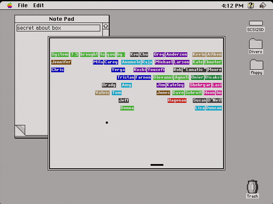
Task: Click the 'System' green brick
Action: point(60,54)
